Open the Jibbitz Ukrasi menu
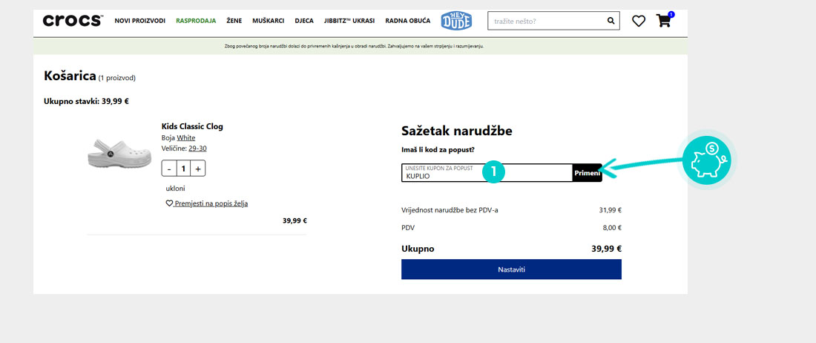 click(x=349, y=22)
